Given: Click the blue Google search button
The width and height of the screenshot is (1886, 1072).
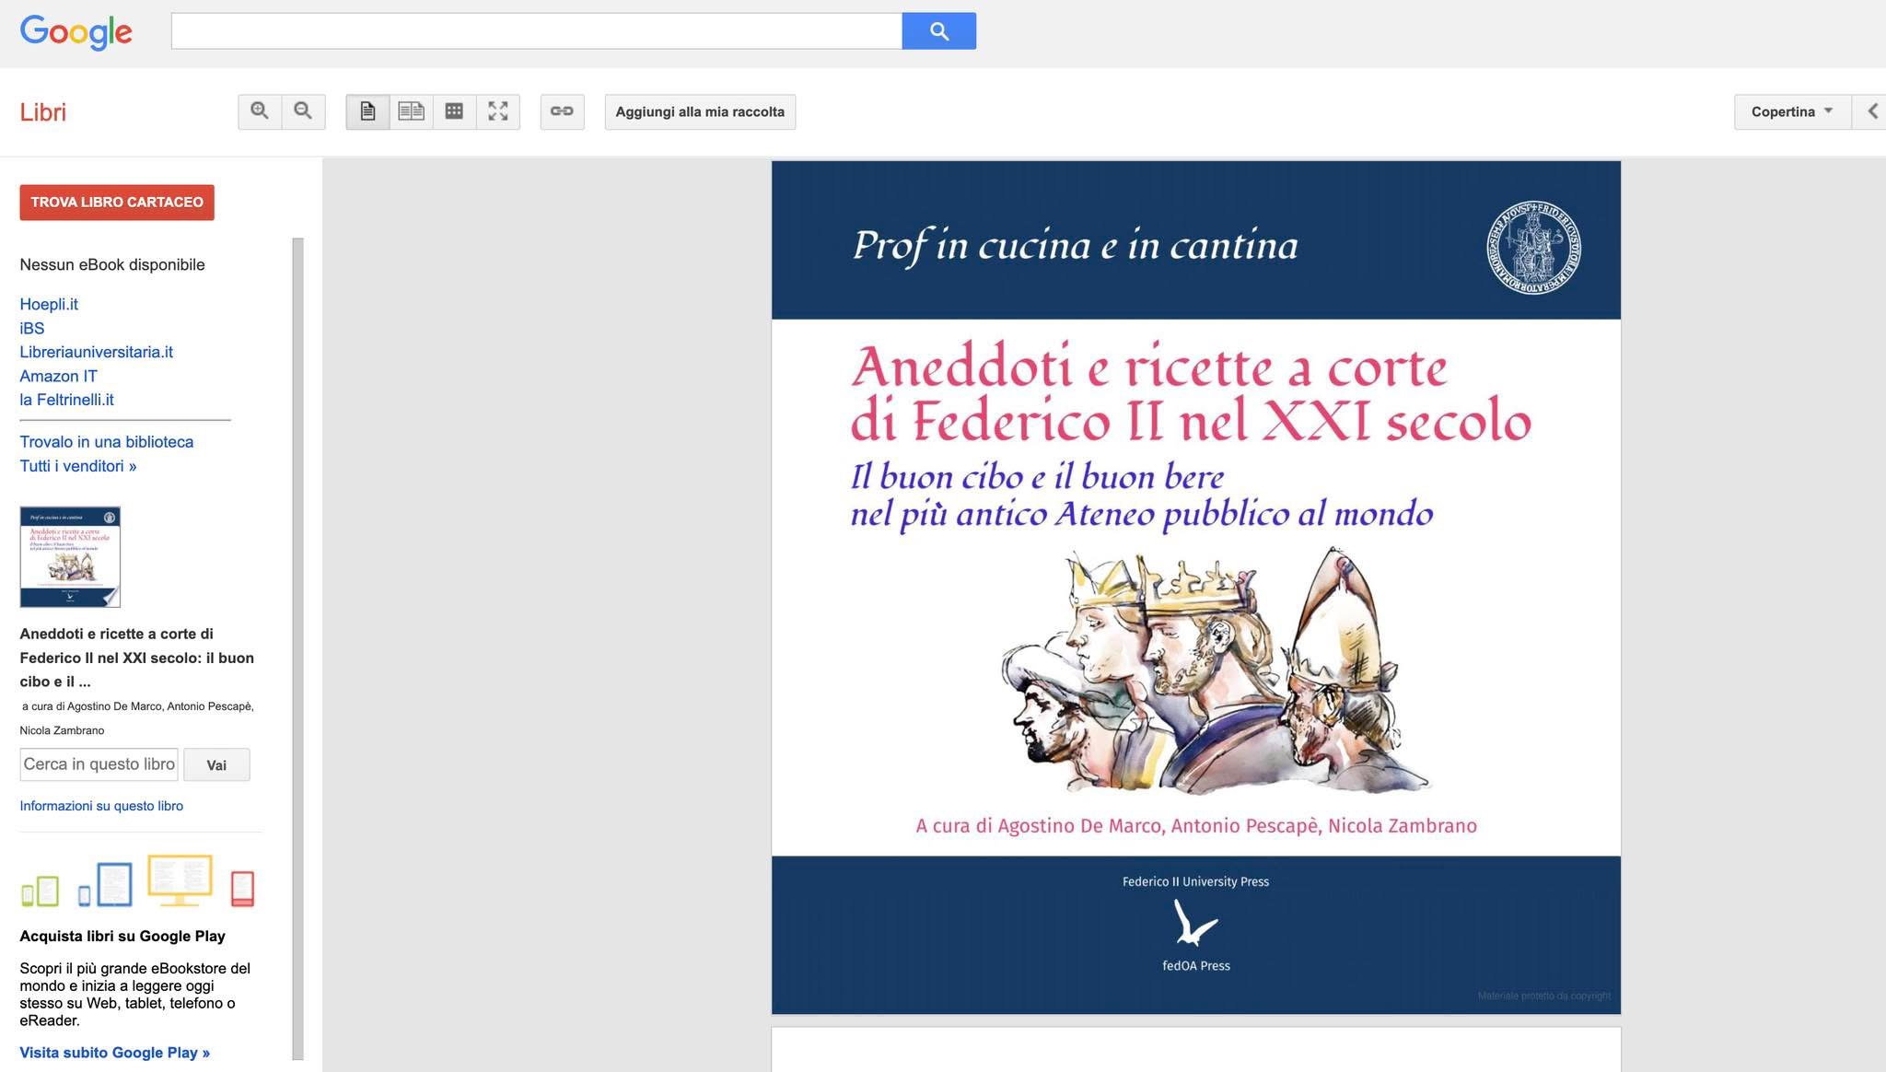Looking at the screenshot, I should [x=938, y=31].
